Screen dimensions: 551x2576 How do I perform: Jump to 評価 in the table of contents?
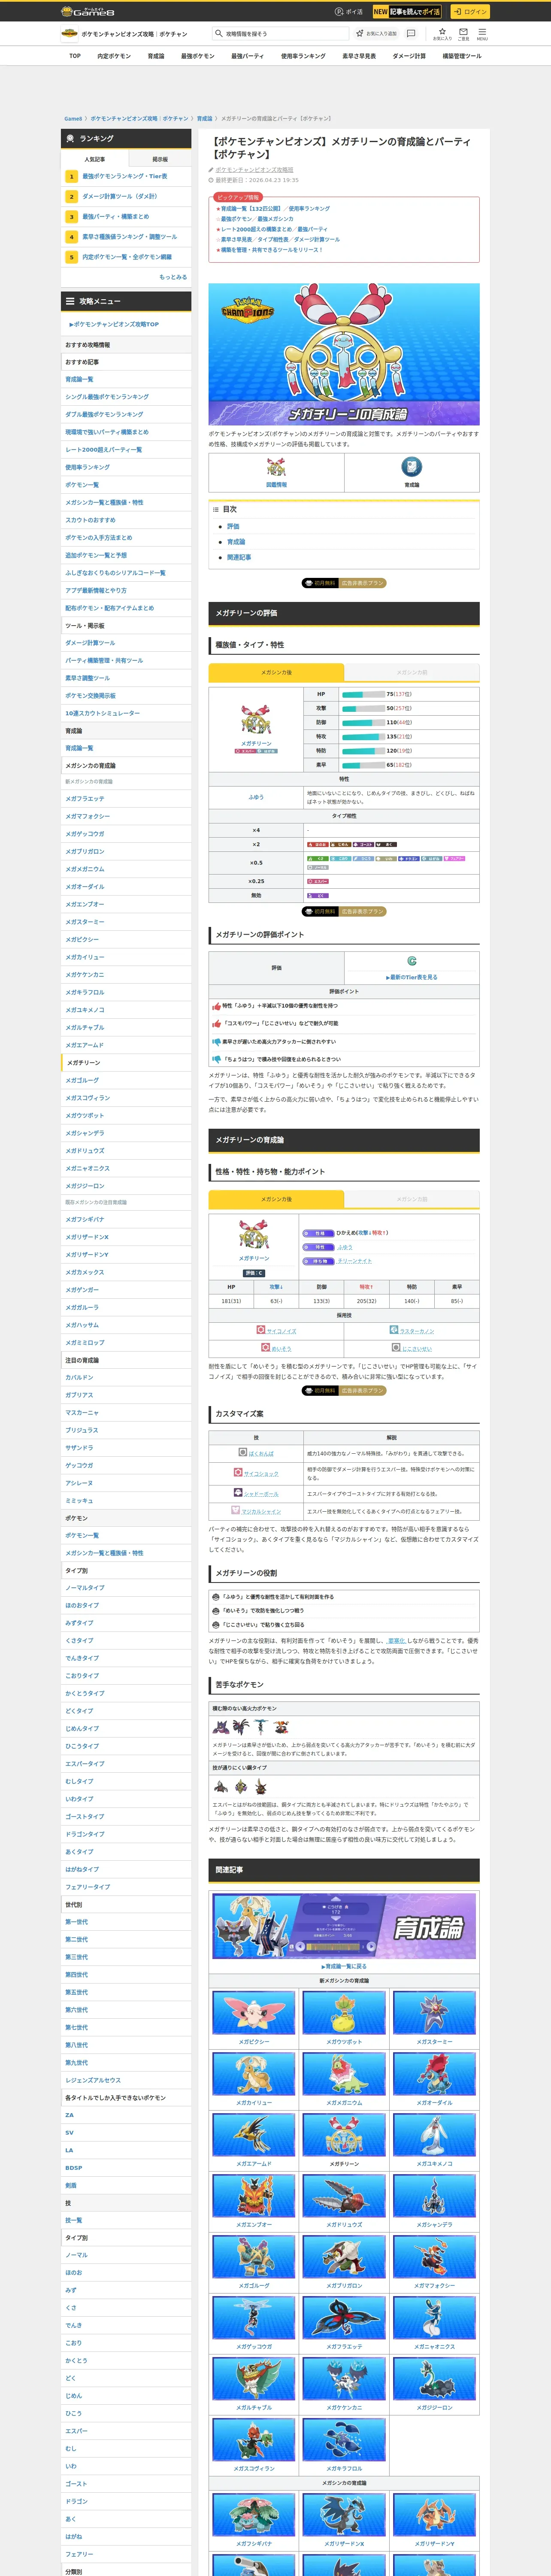(x=233, y=526)
